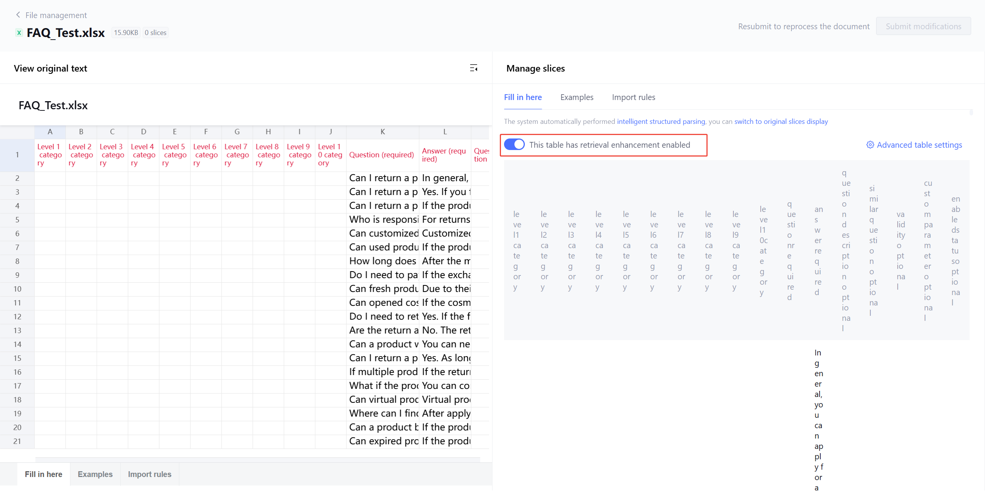985x502 pixels.
Task: Select column K header in spreadsheet
Action: (x=382, y=132)
